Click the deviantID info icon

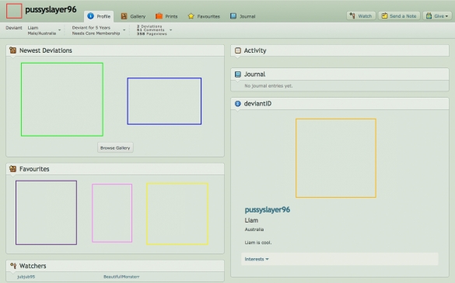pos(238,103)
